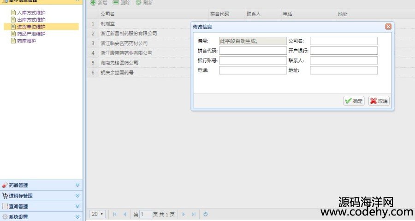Go to the first page using pager icon
Viewport: 415px width, 221px height.
tap(114, 214)
